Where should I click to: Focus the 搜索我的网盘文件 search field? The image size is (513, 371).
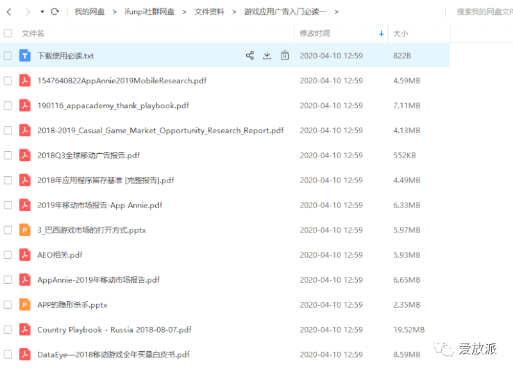(484, 12)
